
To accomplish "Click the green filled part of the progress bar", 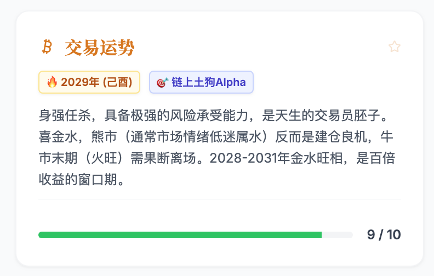I will coord(180,235).
